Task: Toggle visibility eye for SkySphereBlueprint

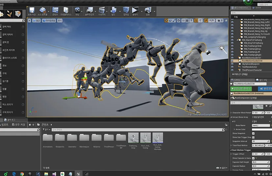Action: (232, 64)
